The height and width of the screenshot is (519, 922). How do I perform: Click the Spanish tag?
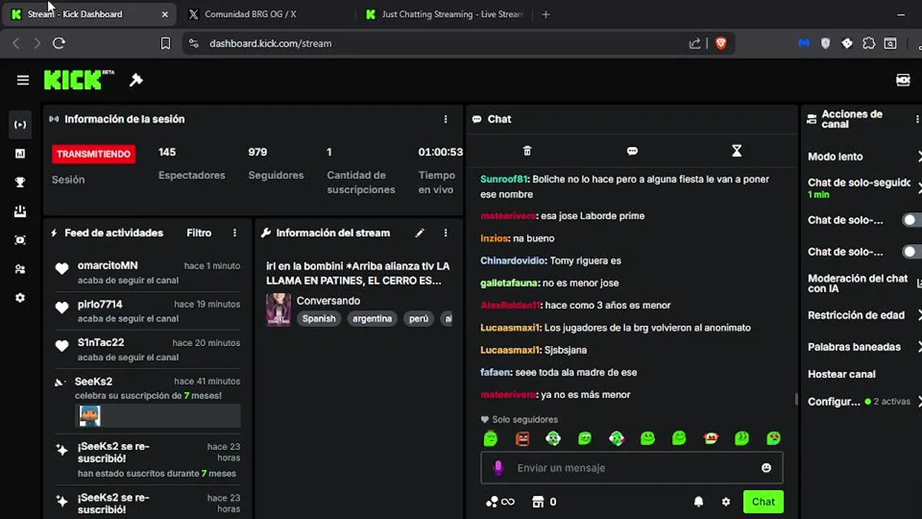click(x=319, y=319)
